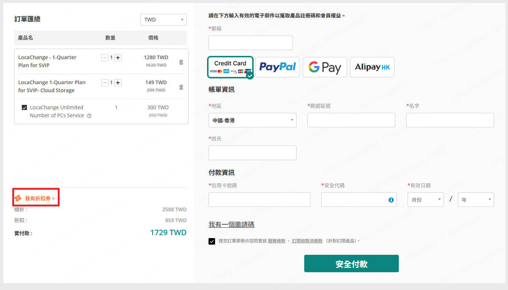Click the 帳單資訊 heading
This screenshot has width=508, height=290.
coord(222,89)
